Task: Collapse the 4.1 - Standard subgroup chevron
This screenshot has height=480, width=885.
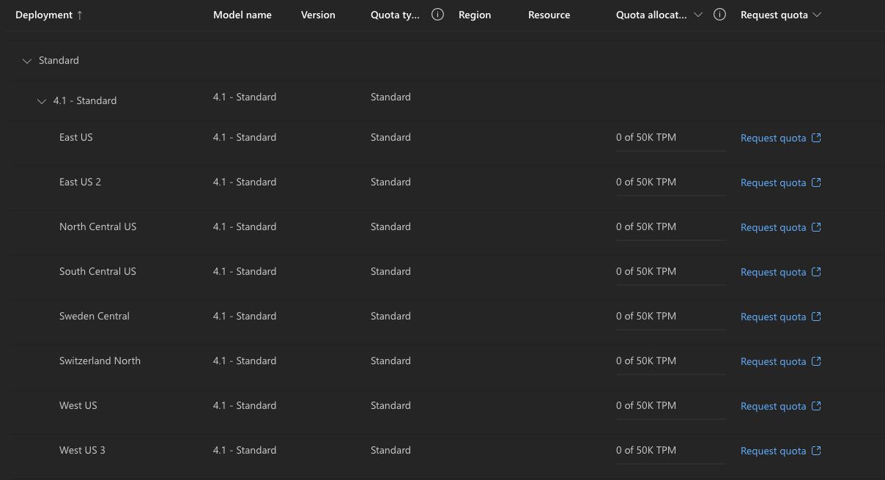Action: (42, 101)
